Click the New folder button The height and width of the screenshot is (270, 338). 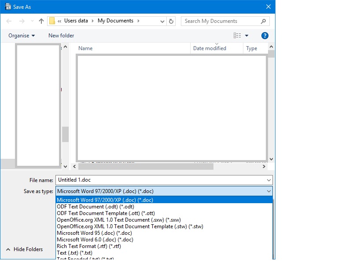pos(61,36)
